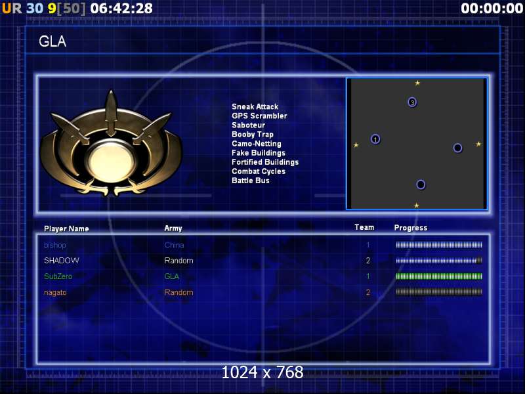
Task: Click the star at the map's bottom edge
Action: (417, 206)
